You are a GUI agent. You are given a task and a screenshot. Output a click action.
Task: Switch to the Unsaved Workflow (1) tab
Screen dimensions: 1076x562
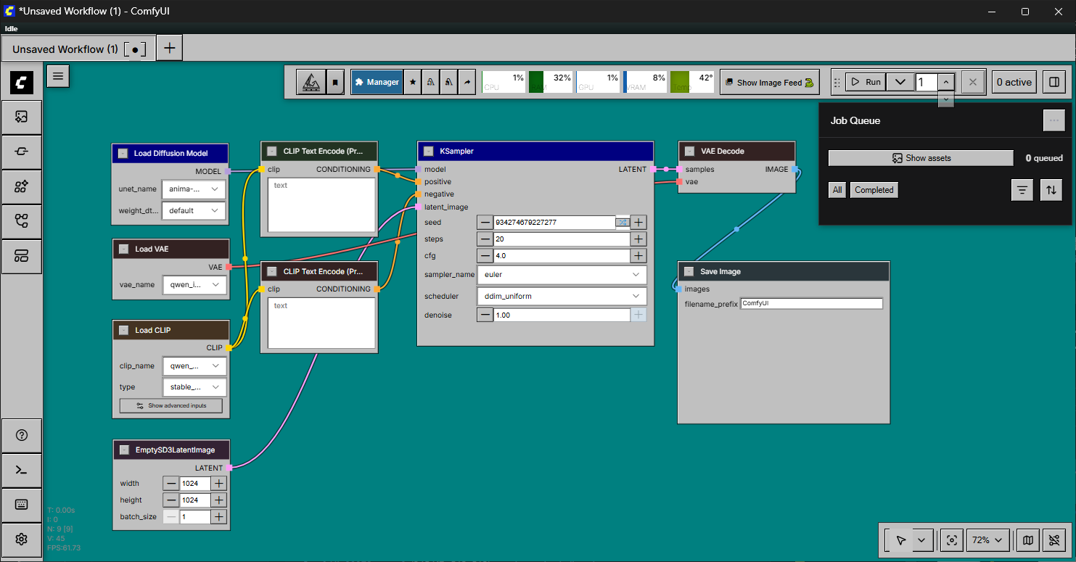(78, 49)
